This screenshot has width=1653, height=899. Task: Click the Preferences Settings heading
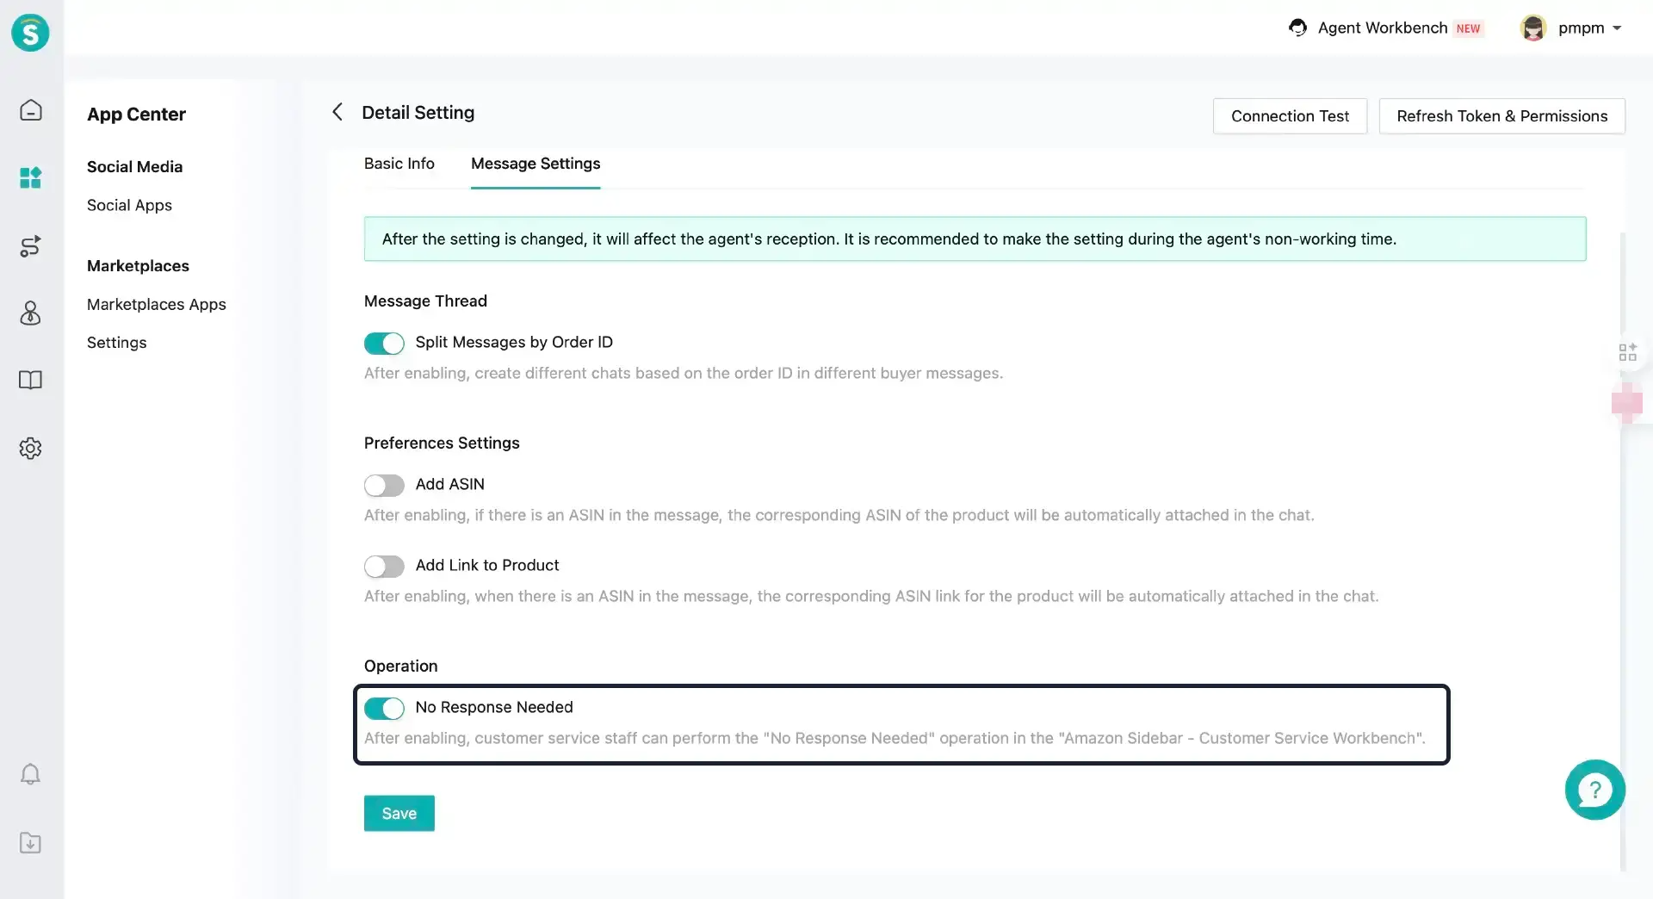pyautogui.click(x=442, y=443)
